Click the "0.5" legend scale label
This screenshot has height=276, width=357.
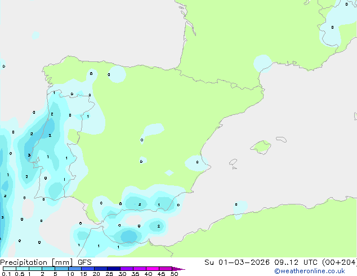coord(19,274)
